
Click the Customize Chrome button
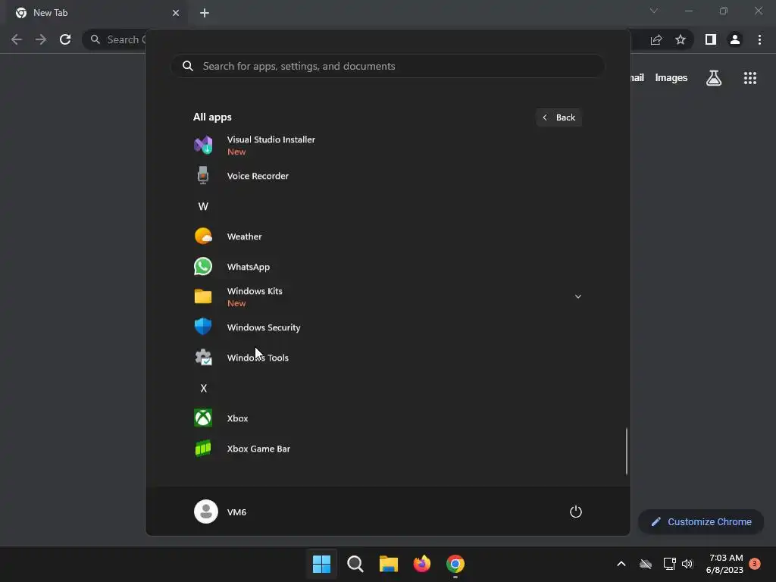(701, 521)
